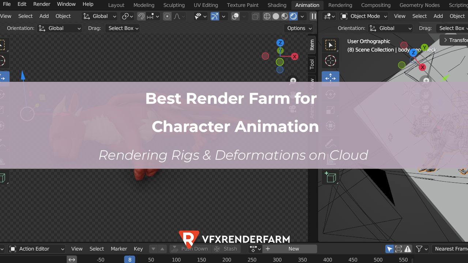Toggle snapping magnet in left viewport header
The image size is (468, 263).
point(141,16)
